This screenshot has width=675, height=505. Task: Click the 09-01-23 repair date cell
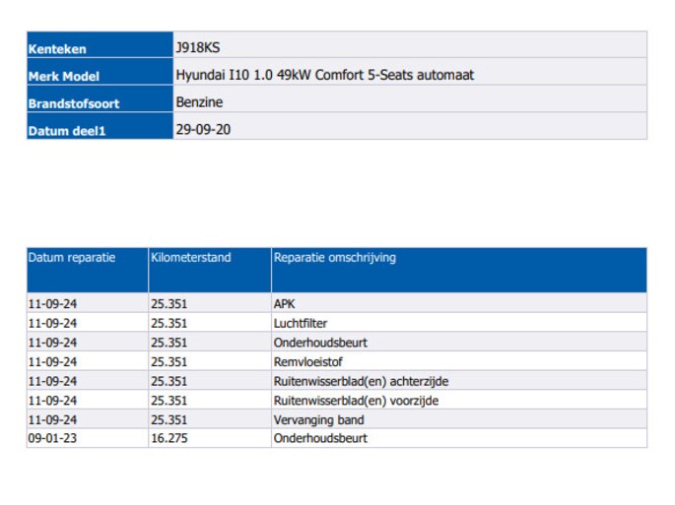coord(53,438)
